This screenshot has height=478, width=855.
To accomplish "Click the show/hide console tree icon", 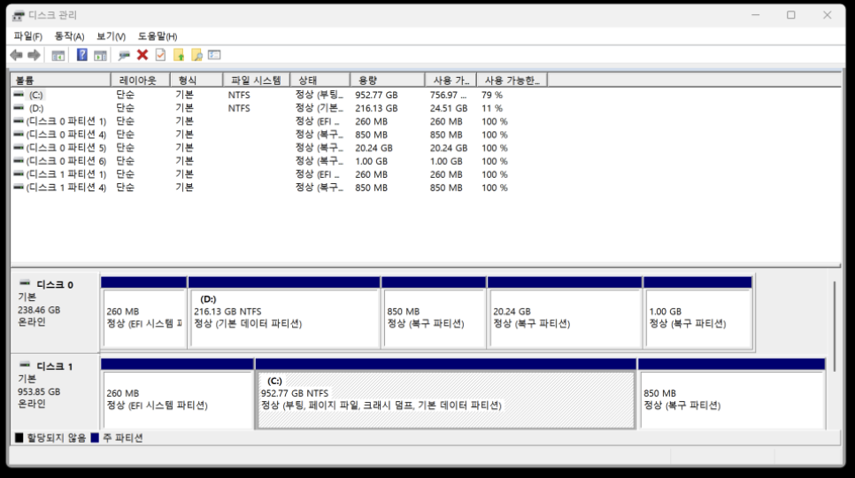I will click(58, 55).
